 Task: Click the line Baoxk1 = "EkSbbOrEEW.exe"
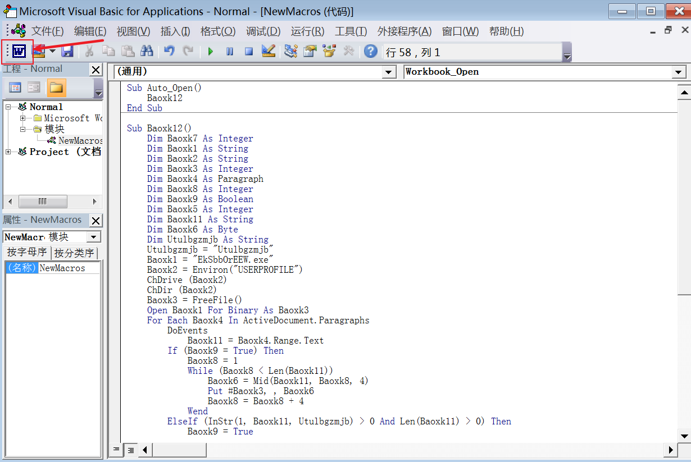click(210, 259)
